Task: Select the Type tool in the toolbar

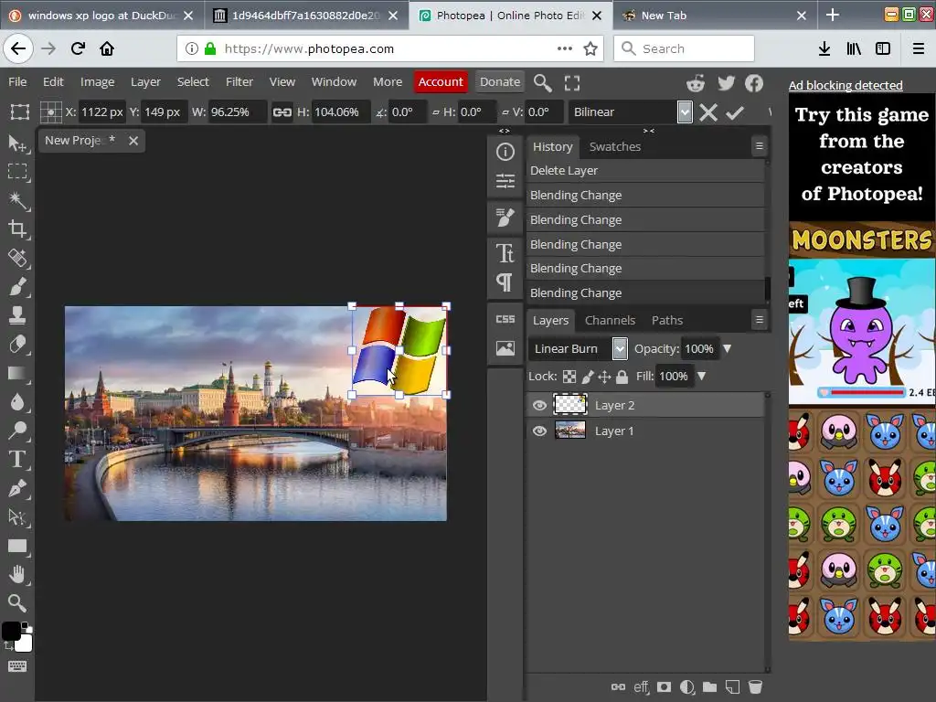Action: click(x=17, y=459)
